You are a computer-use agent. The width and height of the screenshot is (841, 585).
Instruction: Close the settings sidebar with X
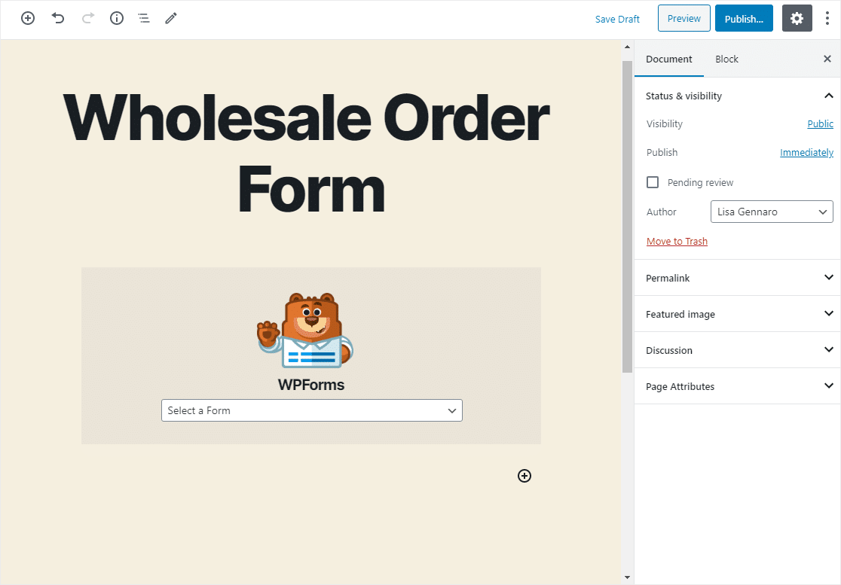pos(827,59)
